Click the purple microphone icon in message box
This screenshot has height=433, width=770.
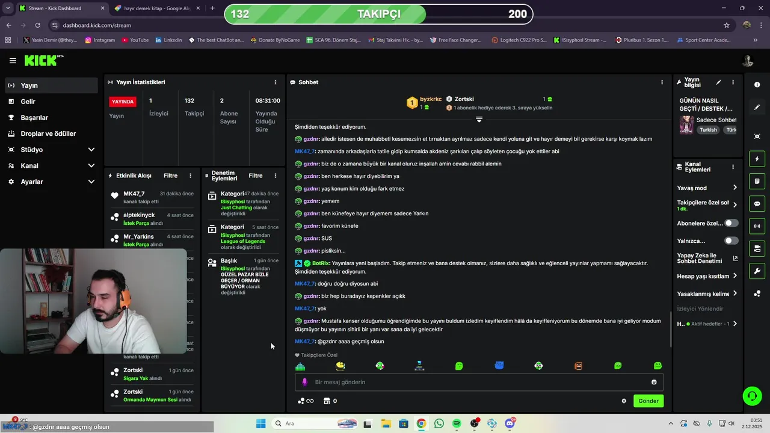point(304,382)
